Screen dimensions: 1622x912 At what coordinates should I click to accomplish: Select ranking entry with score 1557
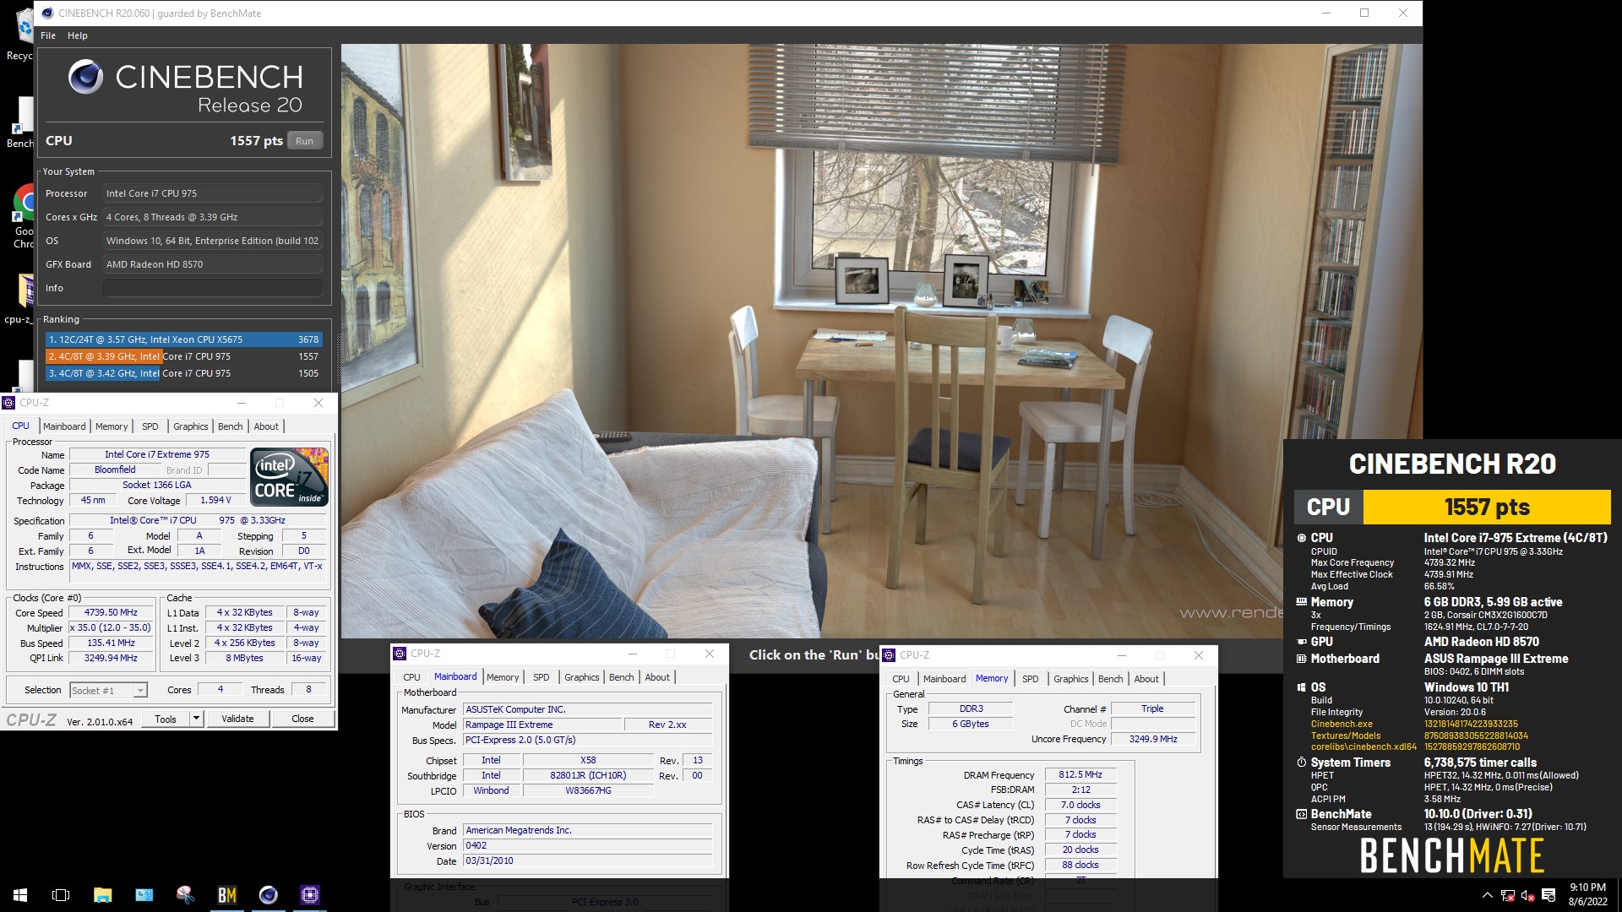pos(183,356)
